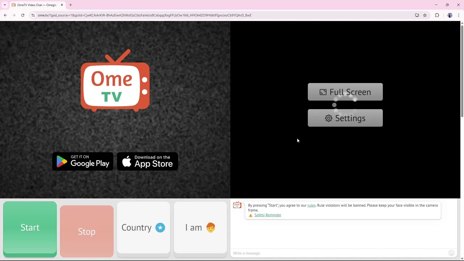The image size is (464, 261).
Task: Click the address bar URL
Action: pos(144,15)
